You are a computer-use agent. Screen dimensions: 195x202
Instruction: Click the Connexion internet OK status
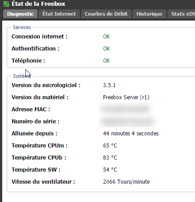tap(107, 37)
